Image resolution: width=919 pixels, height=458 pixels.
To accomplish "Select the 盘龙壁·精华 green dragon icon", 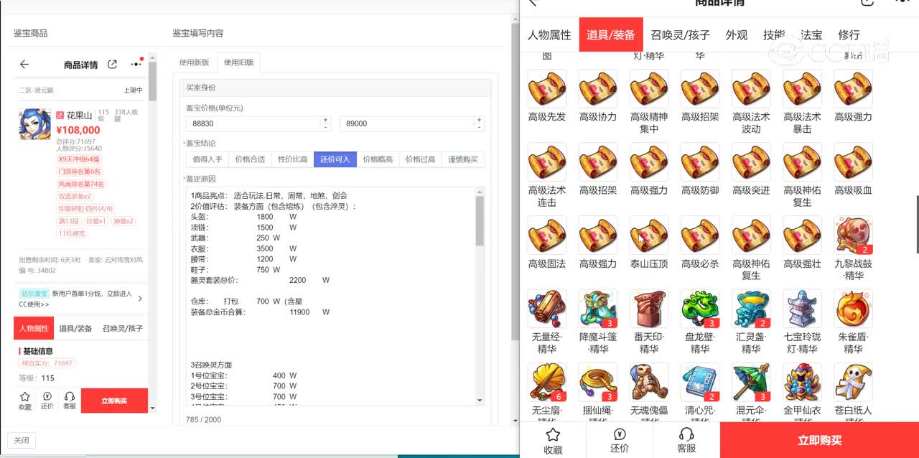I will coord(700,309).
